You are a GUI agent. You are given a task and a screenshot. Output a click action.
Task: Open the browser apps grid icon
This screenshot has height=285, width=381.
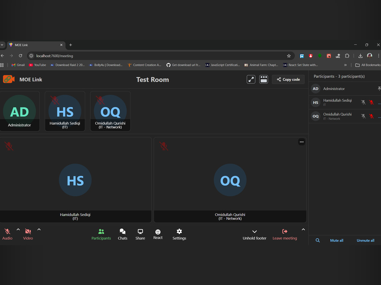(2, 65)
